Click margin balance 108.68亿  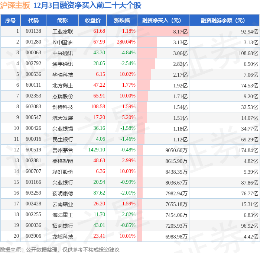click(x=248, y=53)
